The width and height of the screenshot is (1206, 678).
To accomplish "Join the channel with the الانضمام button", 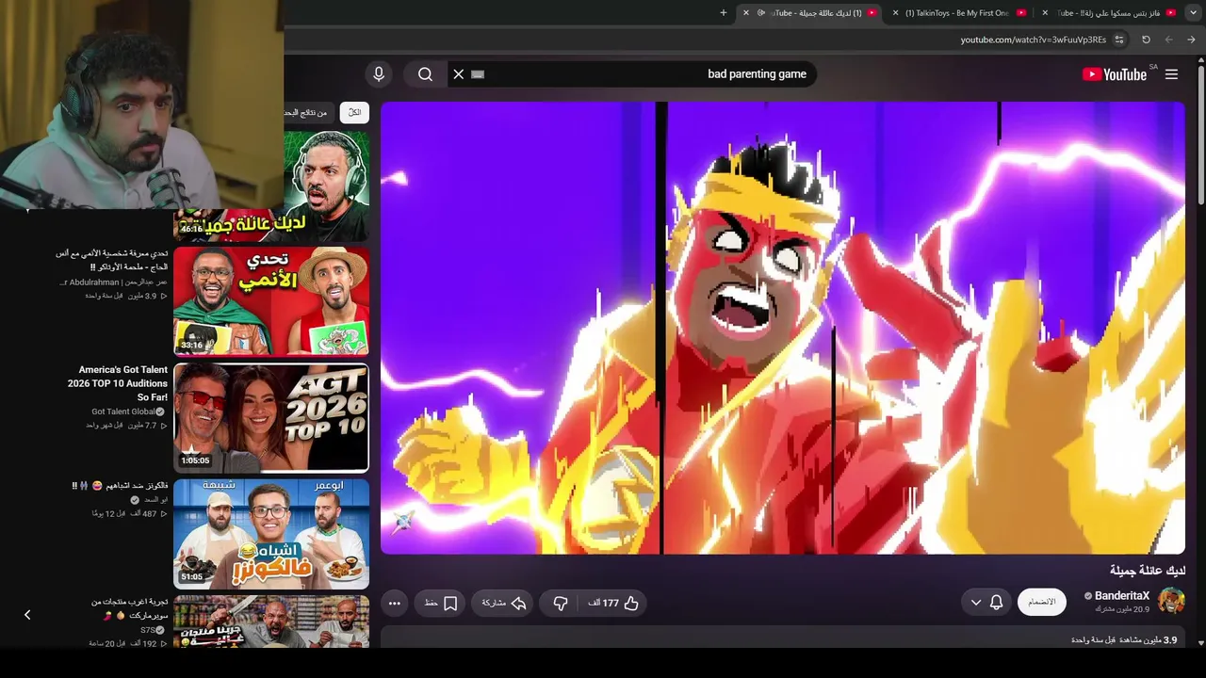I will 1041,602.
